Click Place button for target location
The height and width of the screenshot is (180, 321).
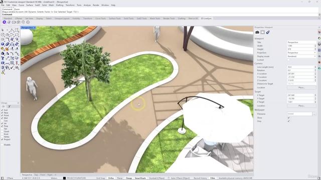(301, 106)
